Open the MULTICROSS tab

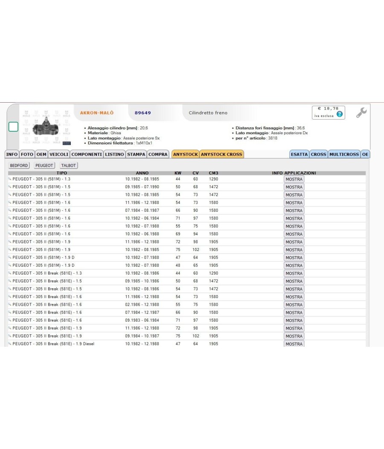(x=344, y=154)
